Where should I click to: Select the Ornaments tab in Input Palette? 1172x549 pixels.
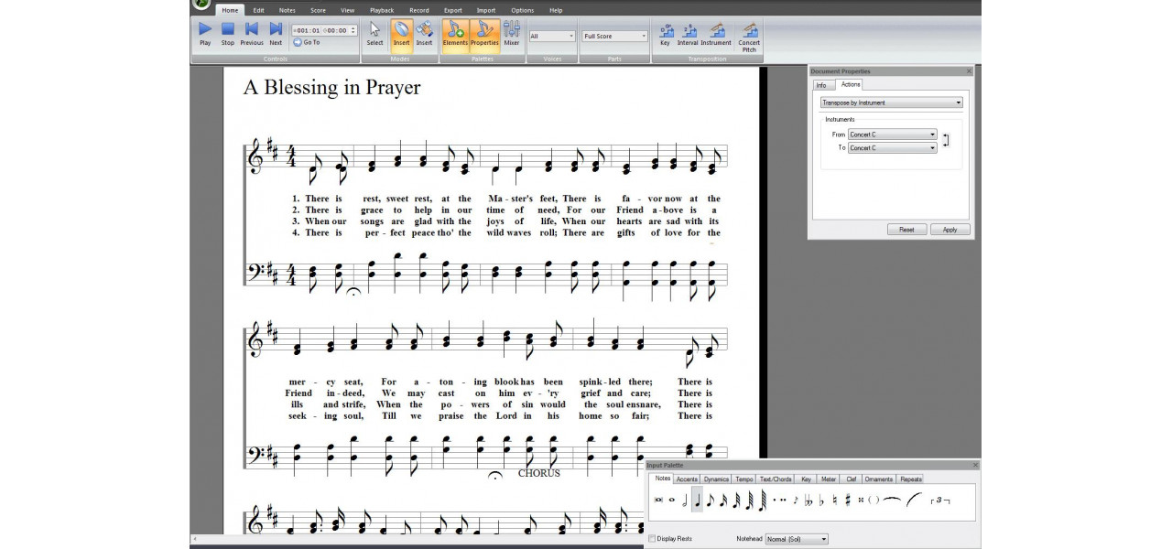(x=878, y=479)
